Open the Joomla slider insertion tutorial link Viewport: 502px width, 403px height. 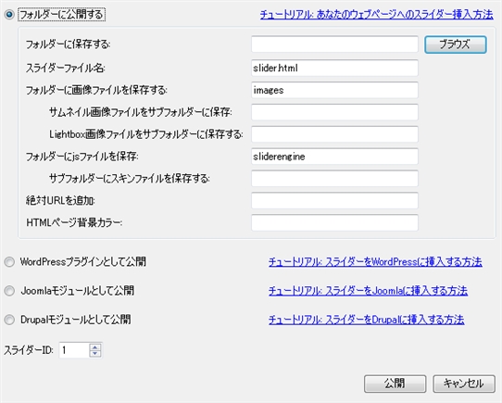click(369, 291)
